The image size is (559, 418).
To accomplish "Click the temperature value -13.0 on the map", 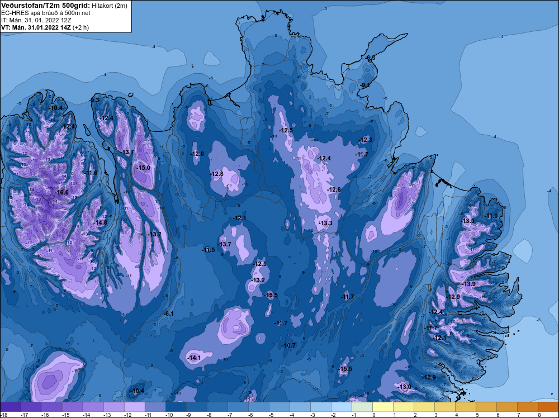I will 404,387.
